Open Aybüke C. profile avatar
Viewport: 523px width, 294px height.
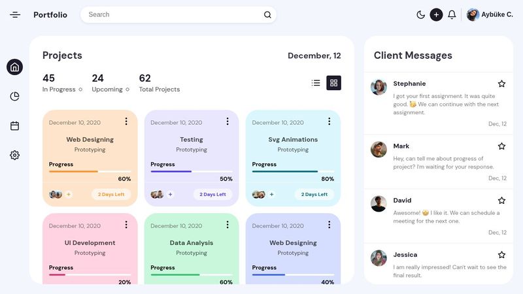[x=473, y=14]
